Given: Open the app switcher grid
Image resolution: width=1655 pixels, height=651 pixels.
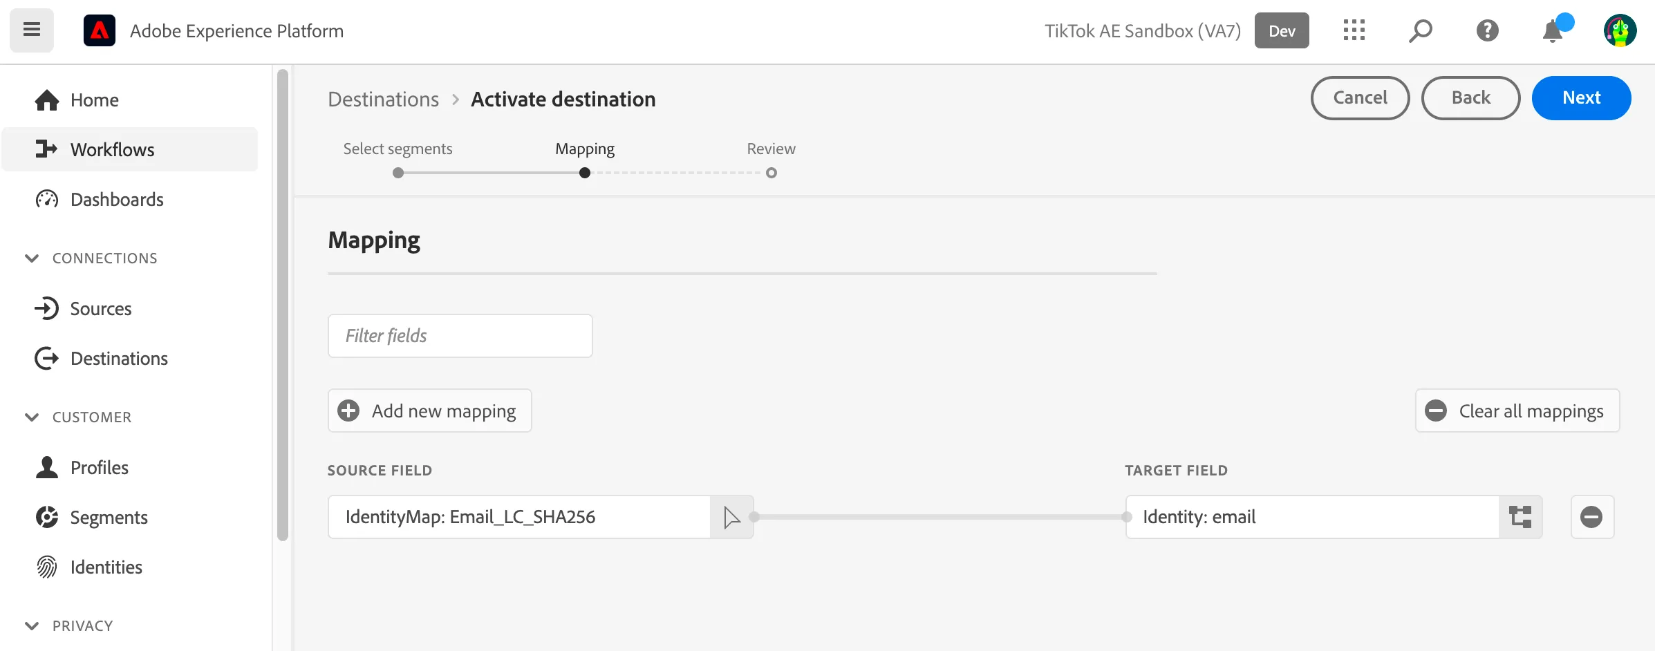Looking at the screenshot, I should coord(1354,30).
